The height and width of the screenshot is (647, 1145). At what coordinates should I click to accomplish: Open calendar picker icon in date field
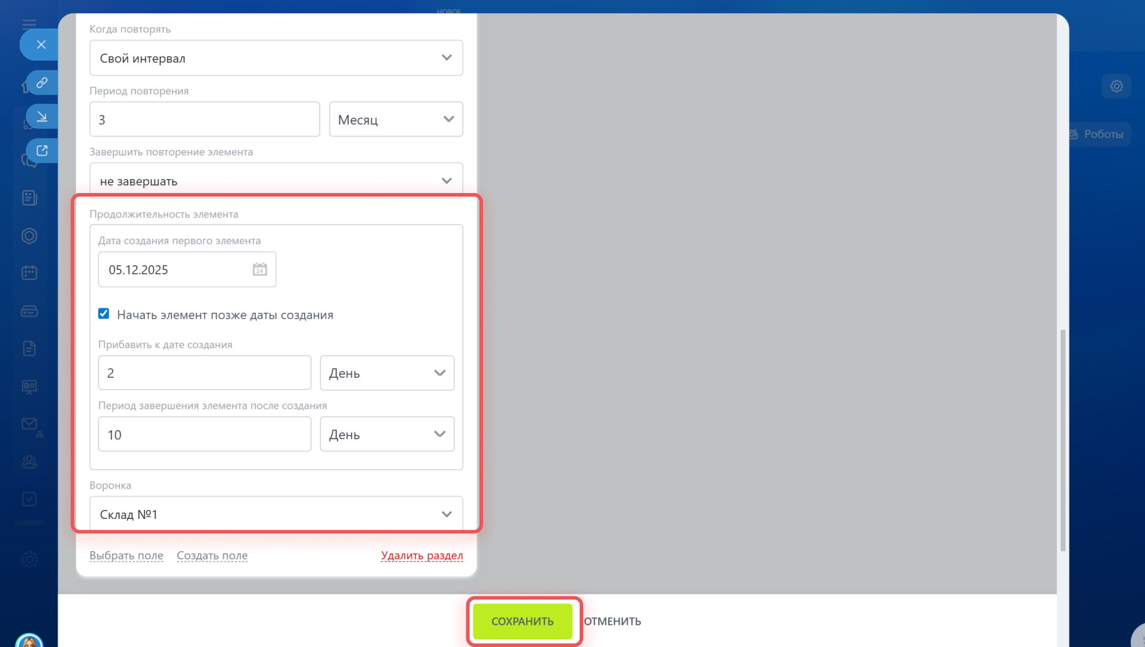(259, 270)
